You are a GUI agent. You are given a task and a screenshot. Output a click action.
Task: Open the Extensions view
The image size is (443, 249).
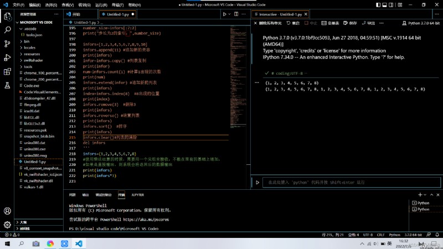tap(7, 71)
